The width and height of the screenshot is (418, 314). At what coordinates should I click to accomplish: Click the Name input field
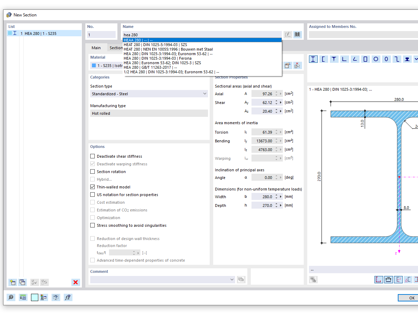tap(202, 35)
